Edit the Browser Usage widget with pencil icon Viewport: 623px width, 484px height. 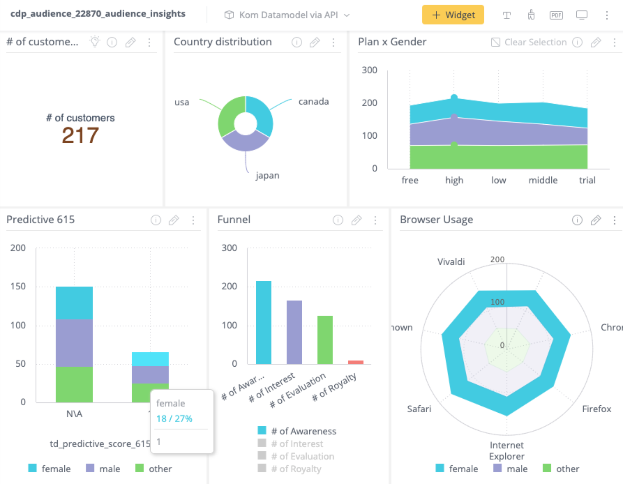(595, 220)
